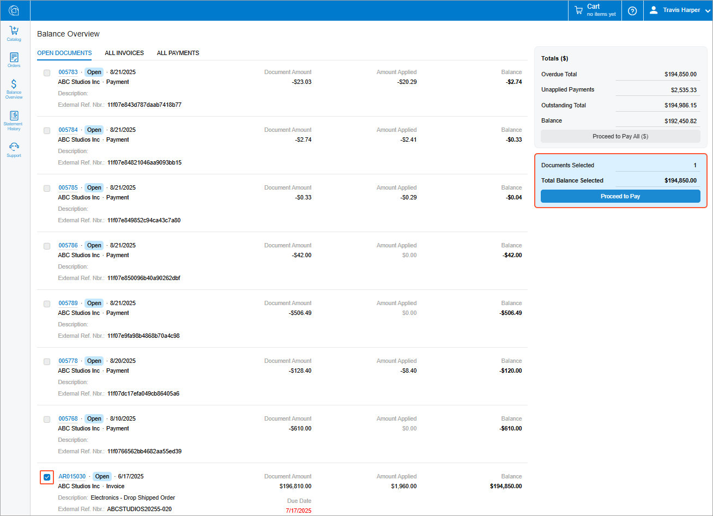Click the portal logo icon in the header
Image resolution: width=713 pixels, height=516 pixels.
click(x=14, y=10)
